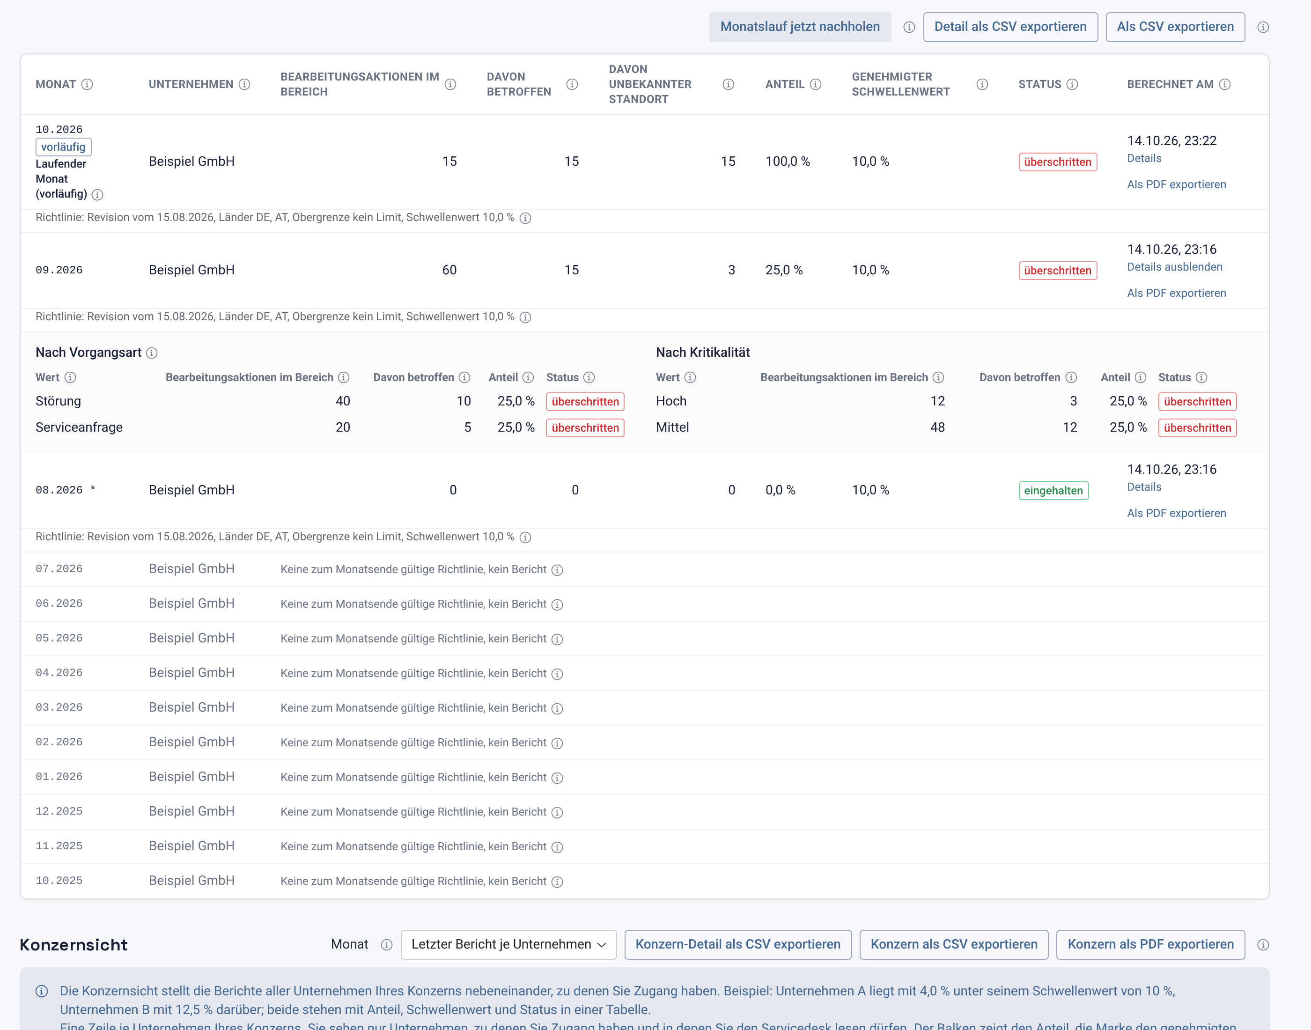Export 08.2026 row as PDF

1176,513
